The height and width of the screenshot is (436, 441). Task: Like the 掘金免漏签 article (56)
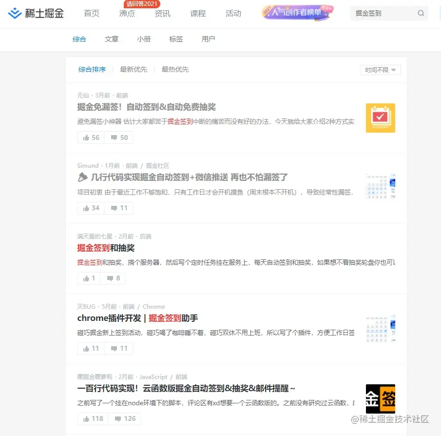pos(91,138)
